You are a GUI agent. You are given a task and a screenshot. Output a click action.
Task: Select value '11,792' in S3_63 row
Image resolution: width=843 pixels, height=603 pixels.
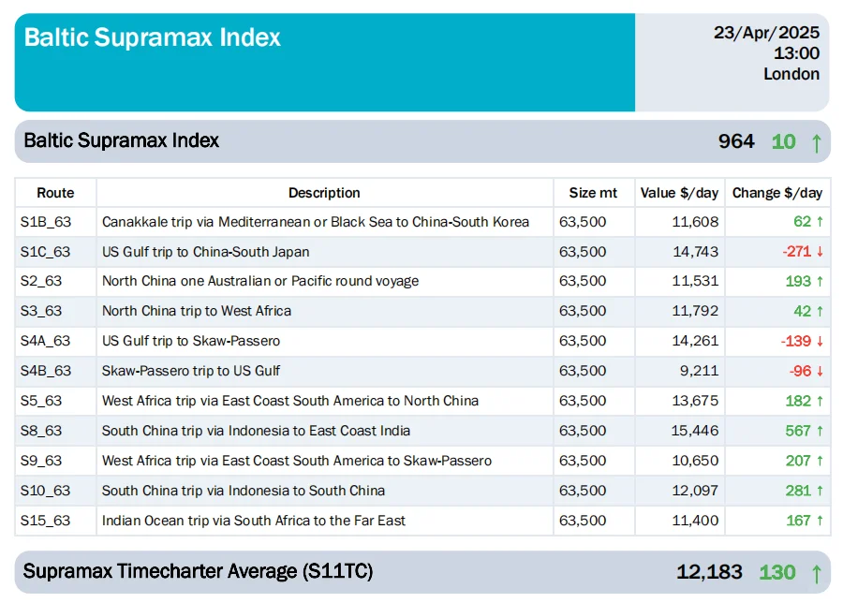[x=695, y=311]
